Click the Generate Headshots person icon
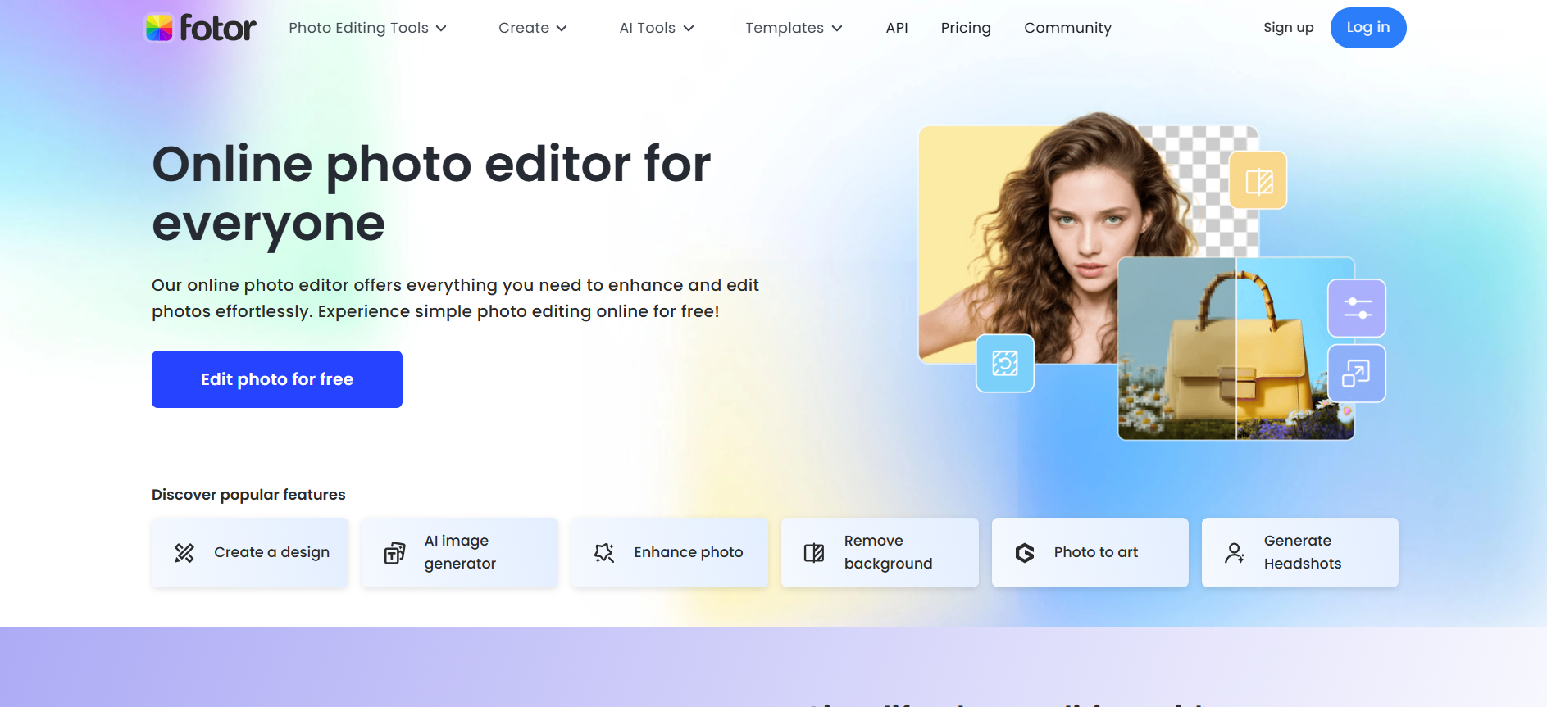The width and height of the screenshot is (1547, 707). point(1235,553)
